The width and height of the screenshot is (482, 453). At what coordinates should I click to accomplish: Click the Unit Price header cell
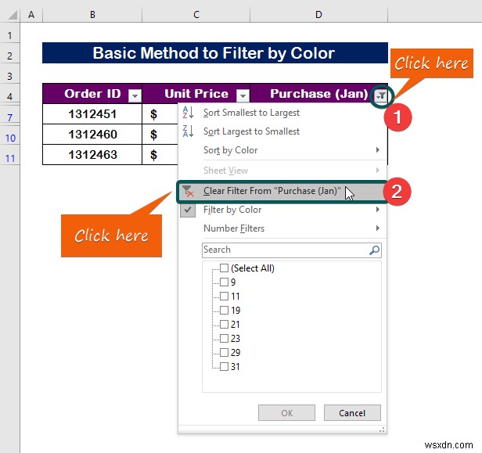point(196,94)
